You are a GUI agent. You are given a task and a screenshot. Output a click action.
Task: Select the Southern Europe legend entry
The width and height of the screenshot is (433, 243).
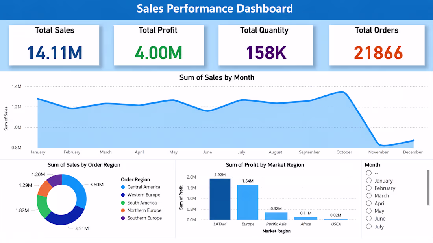[141, 218]
